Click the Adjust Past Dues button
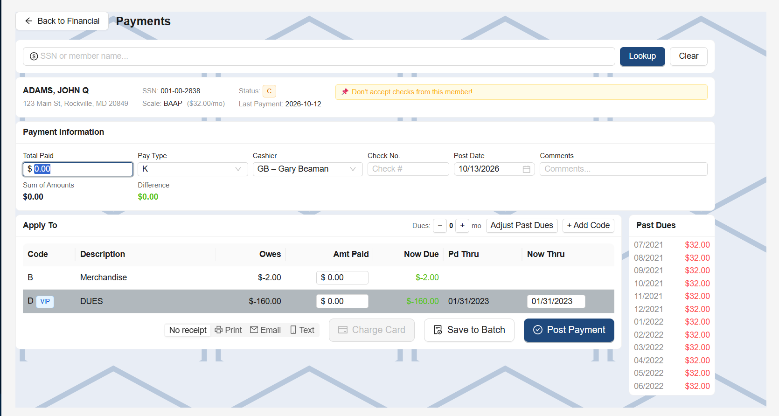Viewport: 779px width, 416px height. [522, 226]
